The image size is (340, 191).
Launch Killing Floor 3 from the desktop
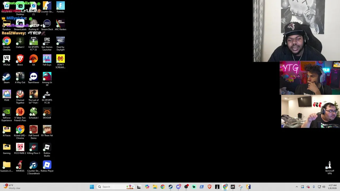tap(33, 149)
